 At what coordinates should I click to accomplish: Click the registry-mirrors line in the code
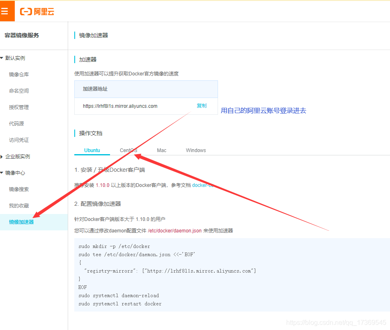[170, 271]
